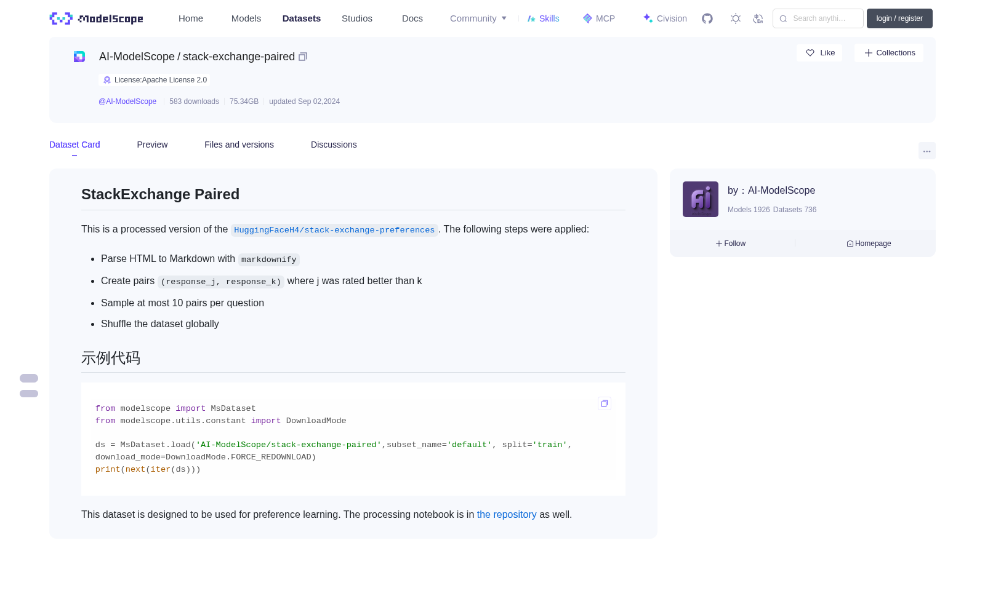Like this dataset

pos(819,53)
